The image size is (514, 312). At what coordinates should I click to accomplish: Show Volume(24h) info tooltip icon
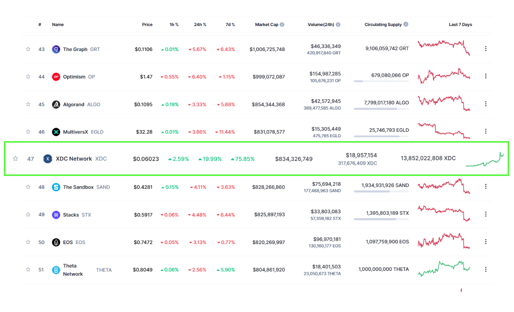338,25
